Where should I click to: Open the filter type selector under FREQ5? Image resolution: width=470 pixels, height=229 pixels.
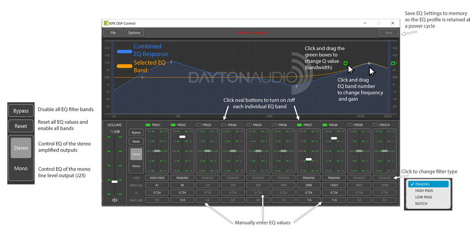click(x=258, y=178)
